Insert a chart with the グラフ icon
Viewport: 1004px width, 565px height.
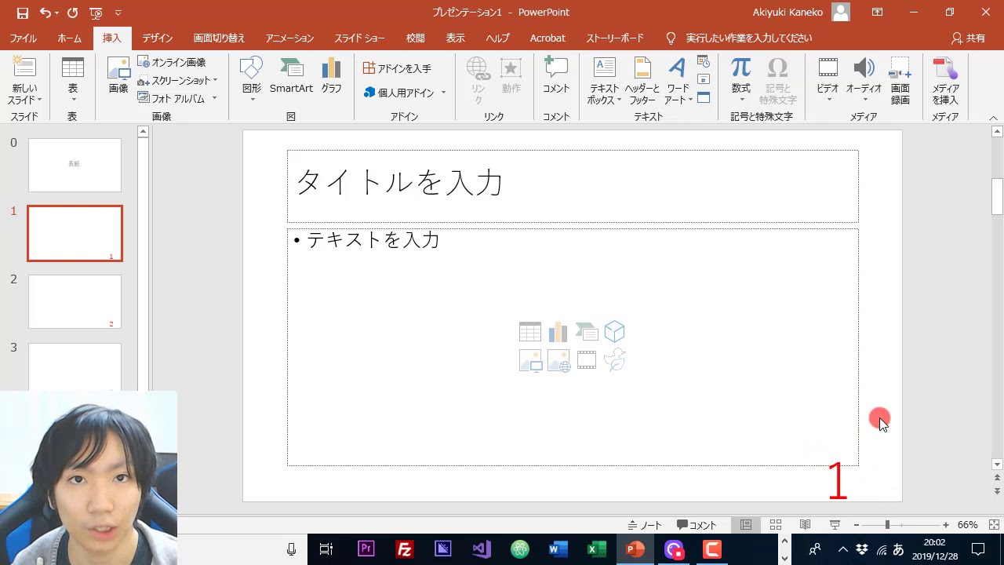330,76
